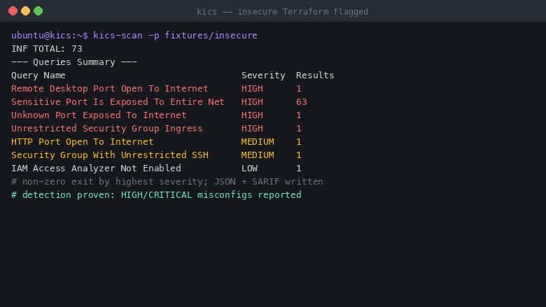This screenshot has width=546, height=307.
Task: Click result count 1 in HTTP Port row
Action: point(299,141)
